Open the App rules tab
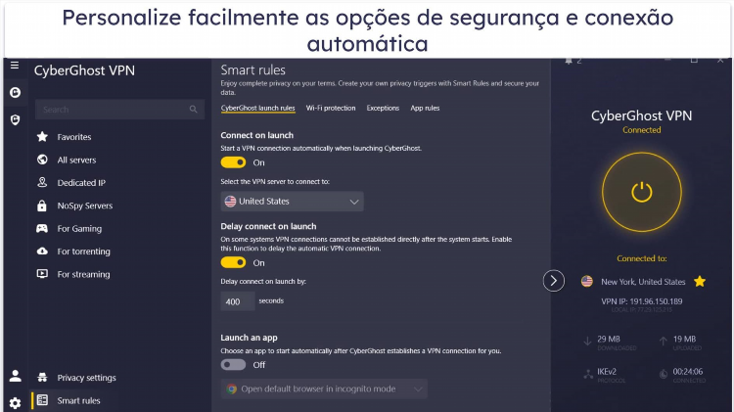The width and height of the screenshot is (734, 412). [425, 109]
